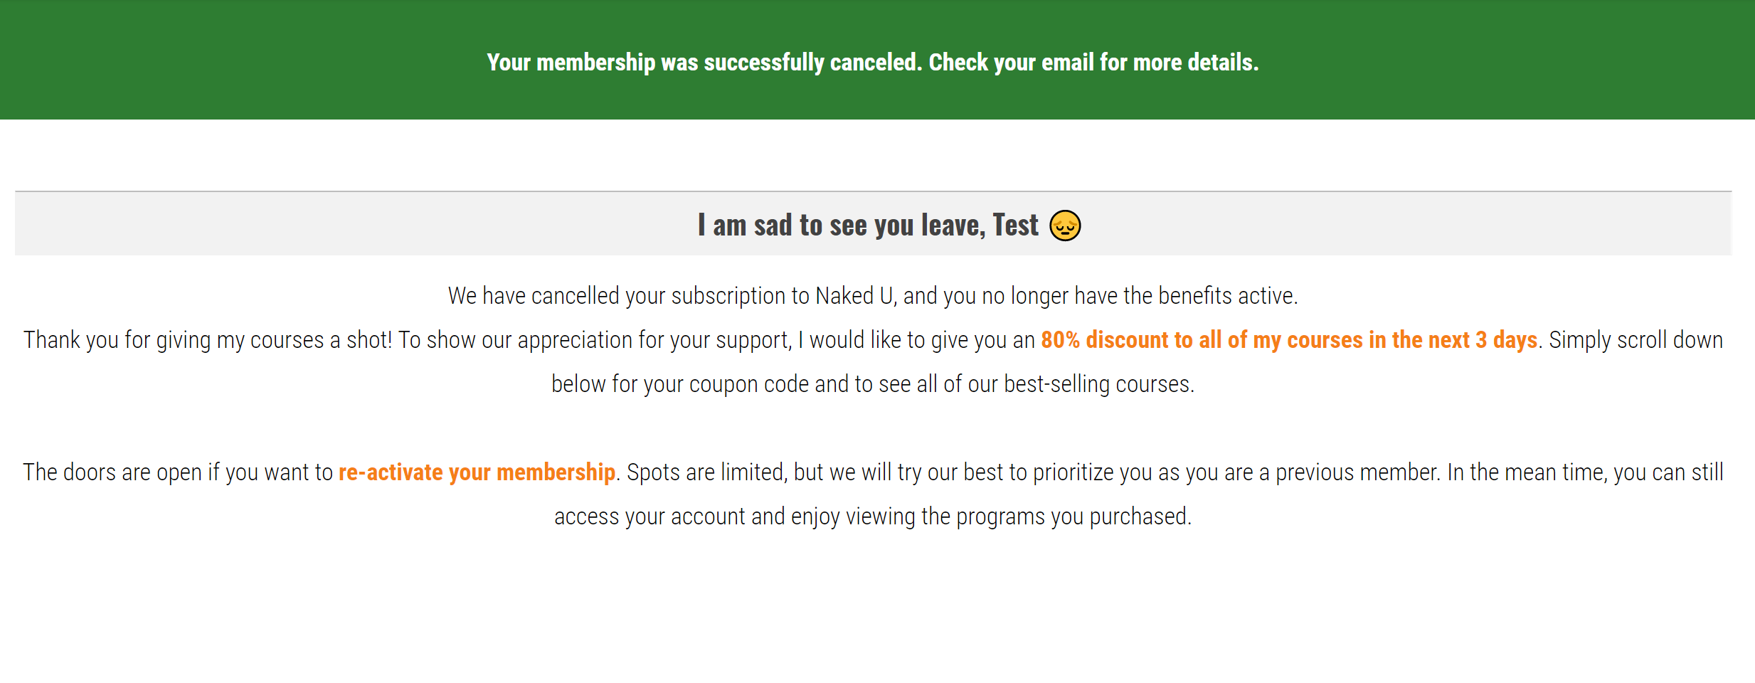Click the sad face emoji in heading

click(1065, 226)
